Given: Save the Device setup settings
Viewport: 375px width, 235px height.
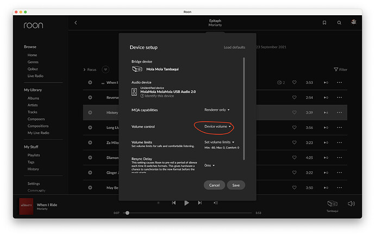Looking at the screenshot, I should [x=236, y=185].
